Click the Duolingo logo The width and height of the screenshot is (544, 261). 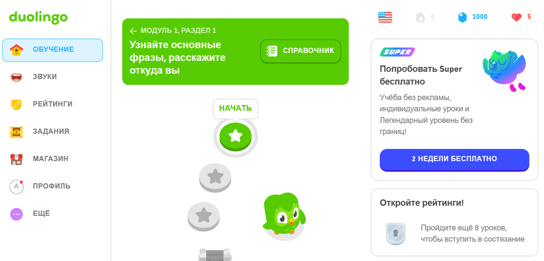(x=39, y=18)
